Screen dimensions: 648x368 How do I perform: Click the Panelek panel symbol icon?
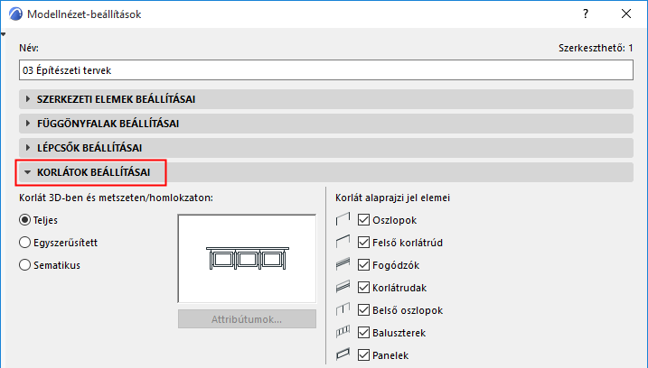point(343,354)
